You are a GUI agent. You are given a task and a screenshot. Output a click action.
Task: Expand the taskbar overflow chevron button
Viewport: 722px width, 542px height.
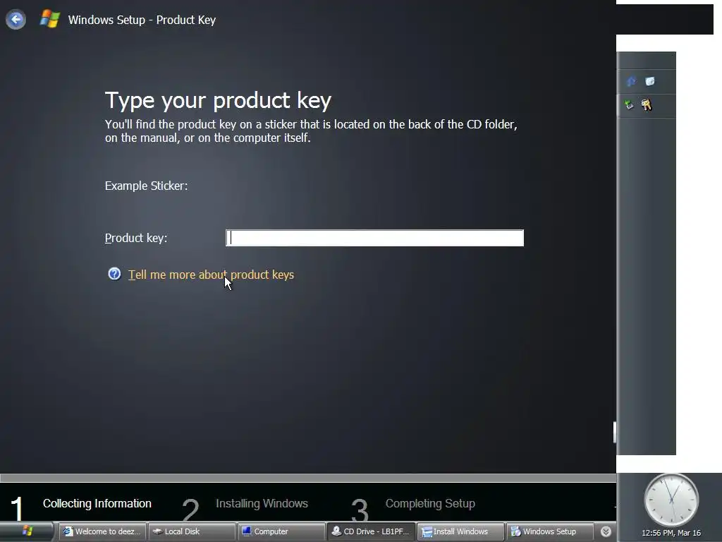click(606, 531)
